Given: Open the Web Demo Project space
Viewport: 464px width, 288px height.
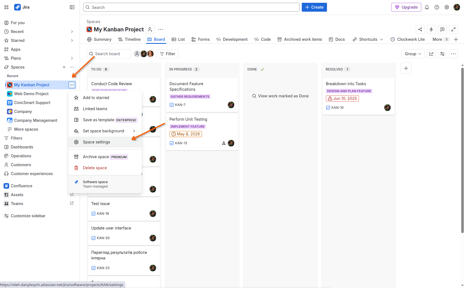Looking at the screenshot, I should point(31,94).
